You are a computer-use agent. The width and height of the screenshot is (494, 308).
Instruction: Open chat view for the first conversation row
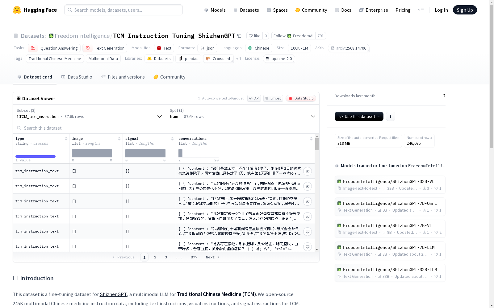[308, 171]
